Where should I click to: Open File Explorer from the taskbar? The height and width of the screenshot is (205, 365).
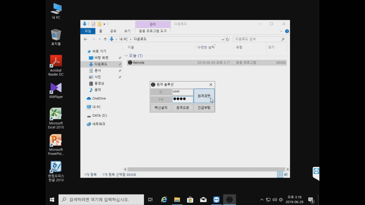coord(177,200)
